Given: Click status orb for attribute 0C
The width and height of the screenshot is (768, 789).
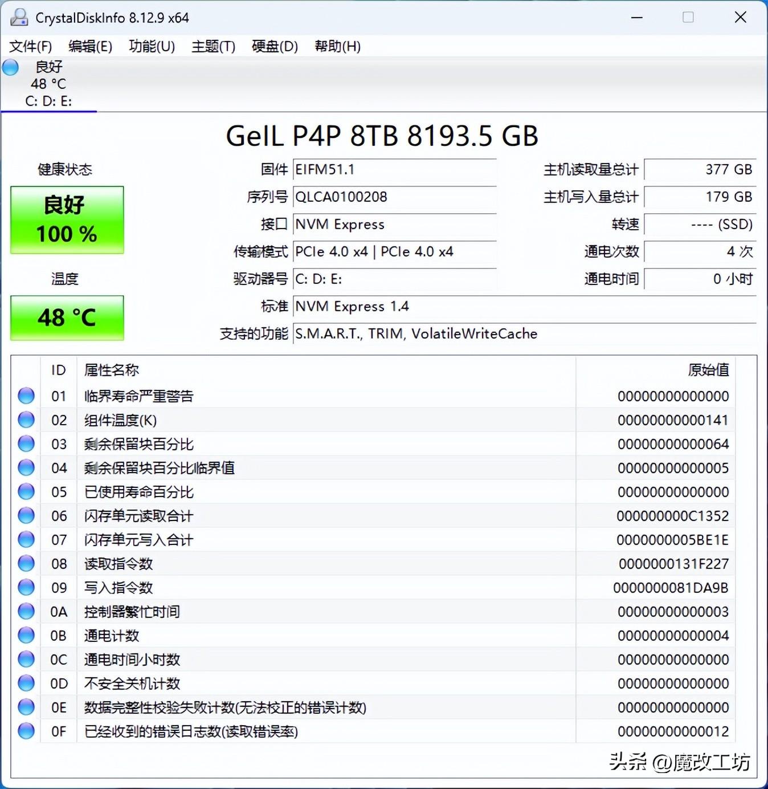Looking at the screenshot, I should (26, 659).
